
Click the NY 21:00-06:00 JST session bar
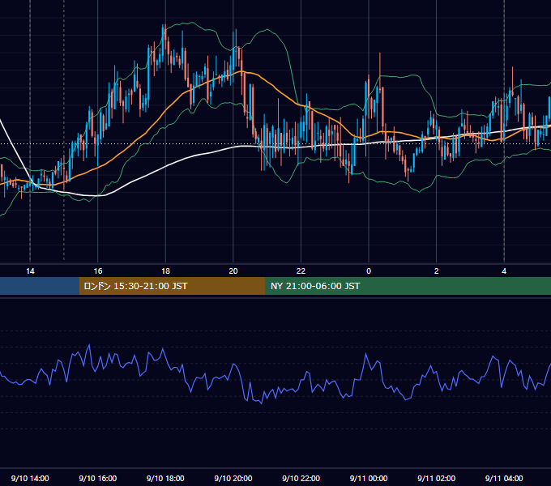click(x=408, y=286)
